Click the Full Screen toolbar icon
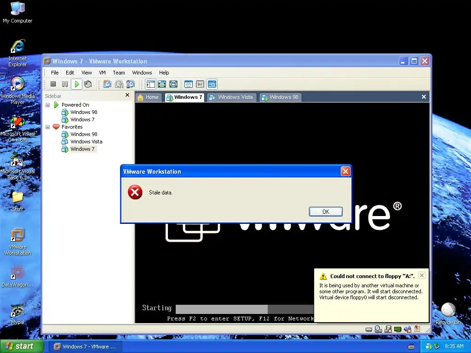The height and width of the screenshot is (353, 471). (173, 85)
